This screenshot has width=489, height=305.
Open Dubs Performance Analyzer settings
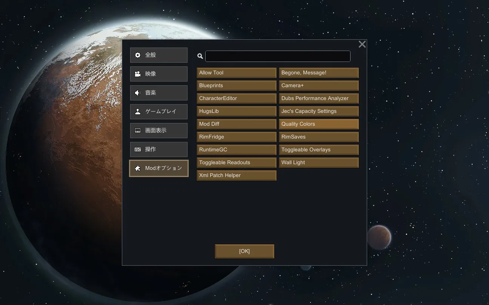pos(318,99)
